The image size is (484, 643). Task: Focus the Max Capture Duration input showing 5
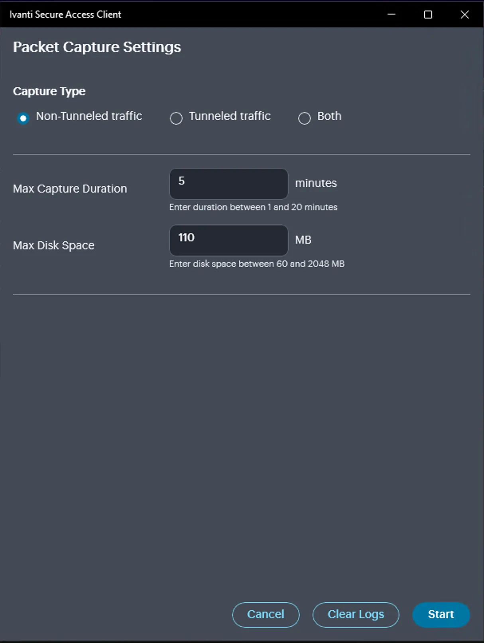coord(228,184)
